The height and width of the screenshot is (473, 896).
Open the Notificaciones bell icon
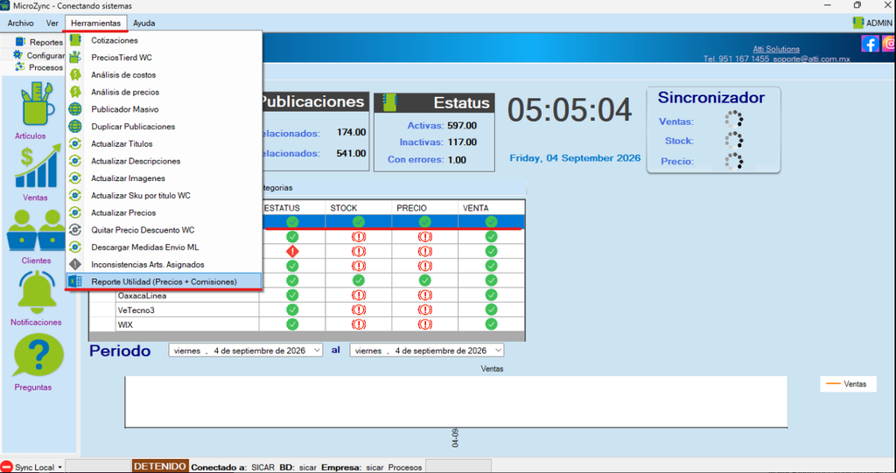[37, 291]
